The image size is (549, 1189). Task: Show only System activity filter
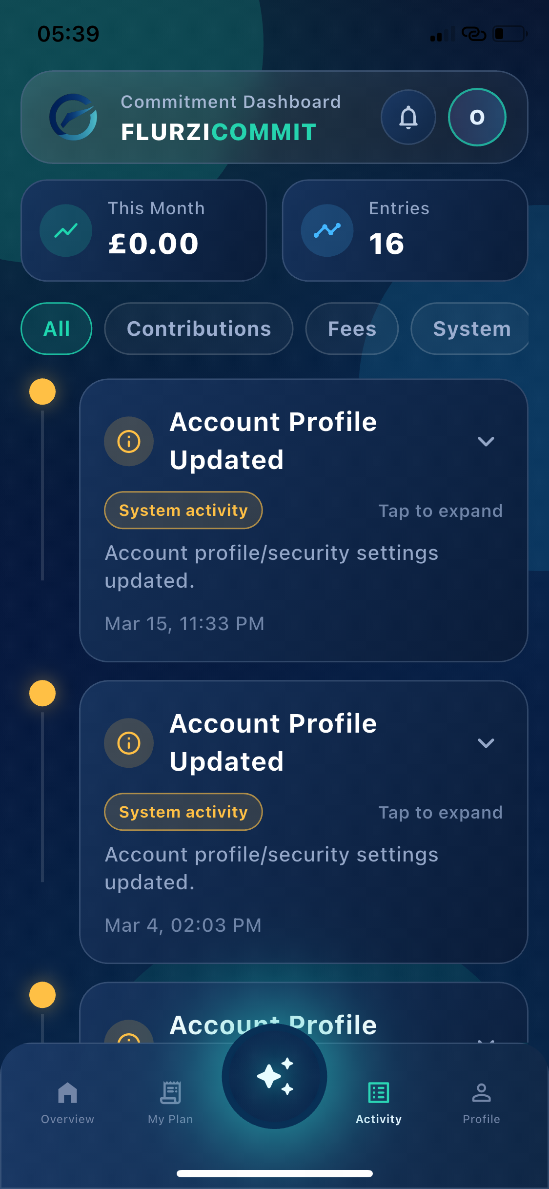(471, 328)
